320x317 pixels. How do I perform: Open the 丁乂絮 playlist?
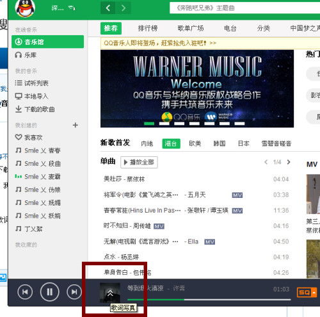coord(29,229)
